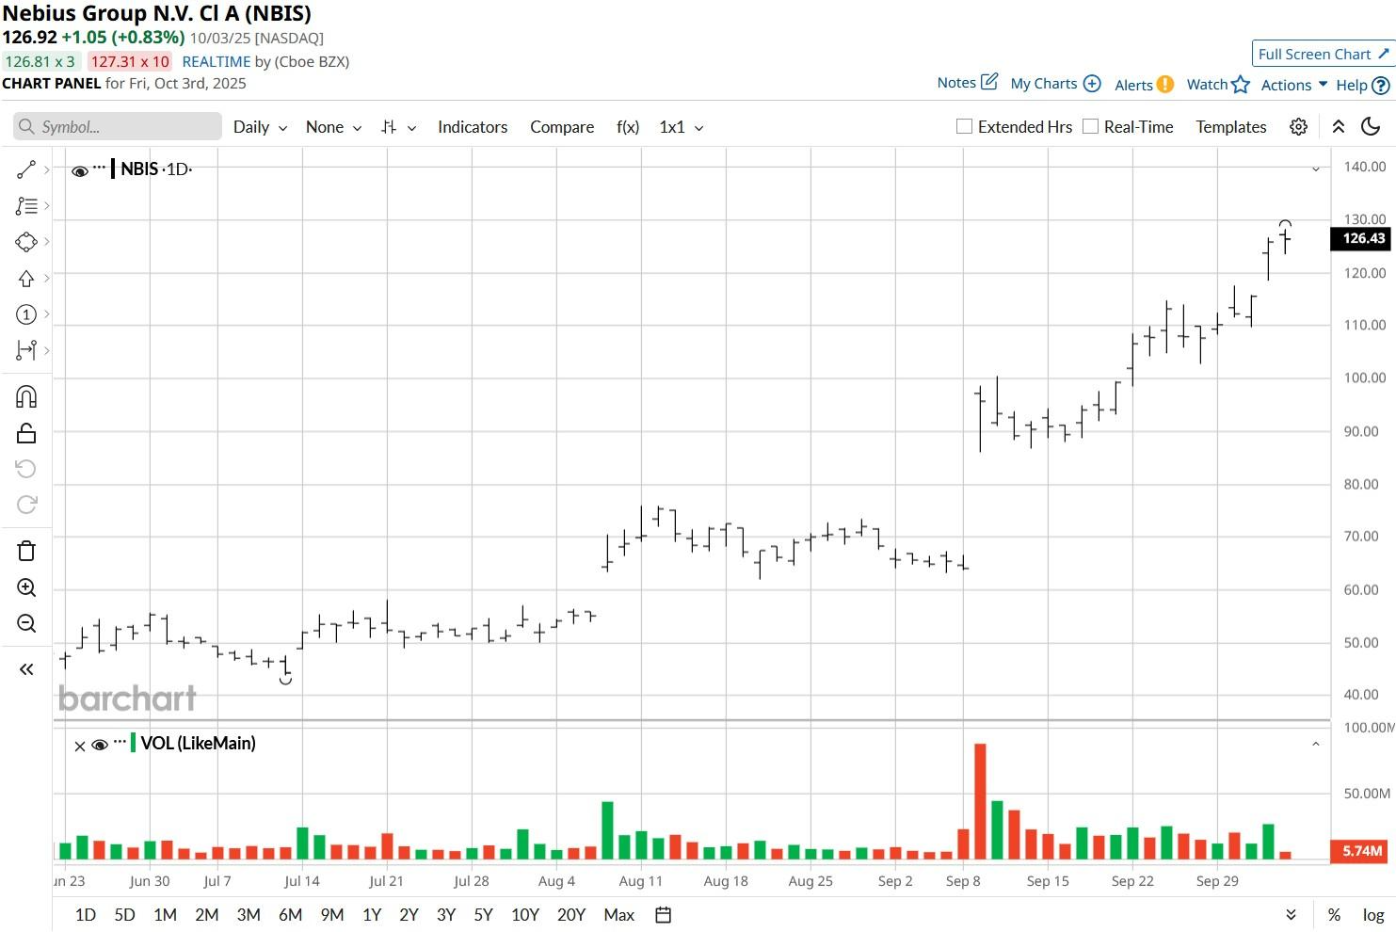Add to My Charts plus icon

(1092, 84)
